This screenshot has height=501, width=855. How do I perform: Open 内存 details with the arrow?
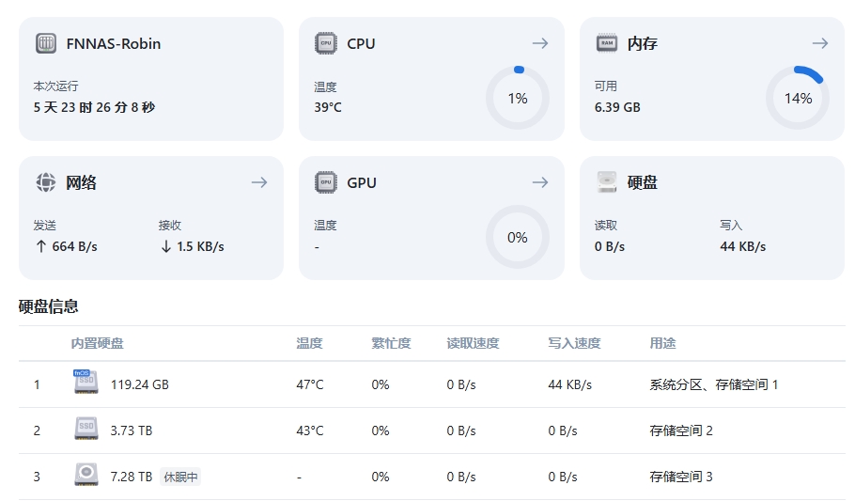click(x=819, y=43)
